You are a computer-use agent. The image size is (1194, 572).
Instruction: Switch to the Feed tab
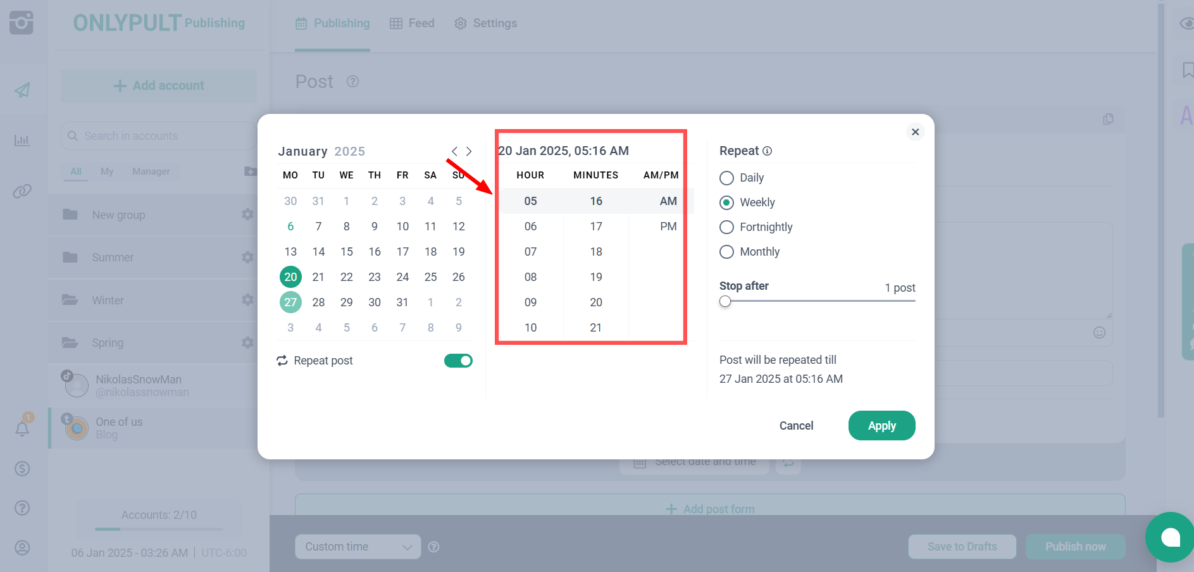pyautogui.click(x=412, y=23)
